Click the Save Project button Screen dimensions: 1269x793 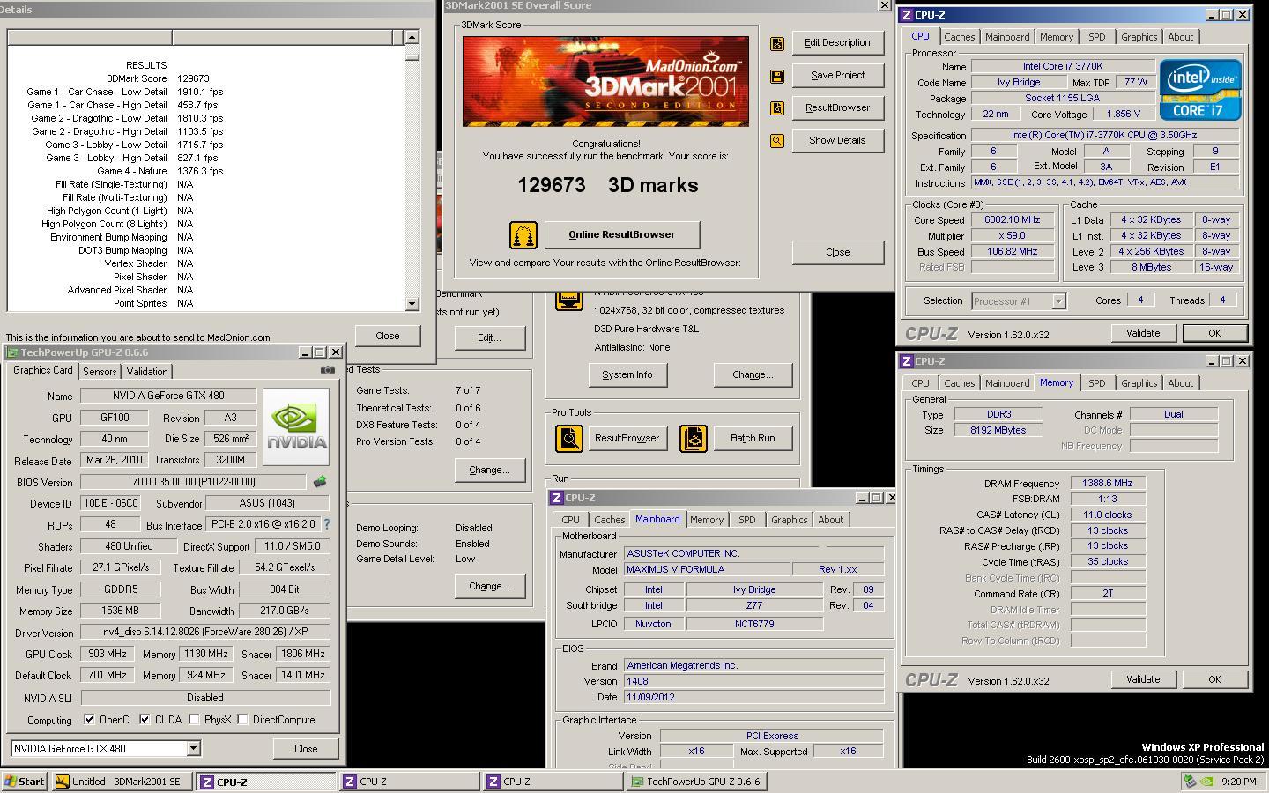pos(837,75)
